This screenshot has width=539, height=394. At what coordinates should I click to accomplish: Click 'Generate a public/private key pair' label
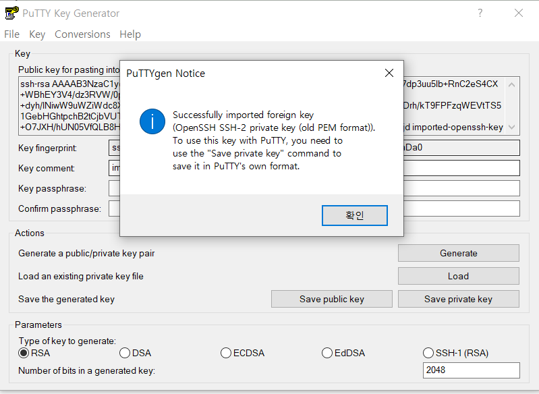86,254
